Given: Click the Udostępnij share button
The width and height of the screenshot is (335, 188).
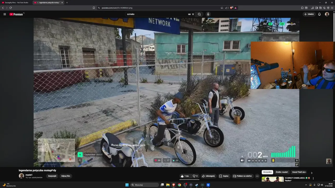Looking at the screenshot, I should click(208, 176).
